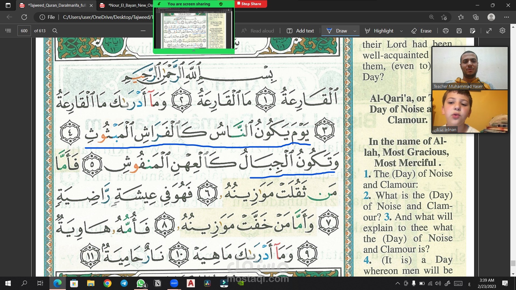
Task: Open Filmora from taskbar
Action: (x=224, y=283)
